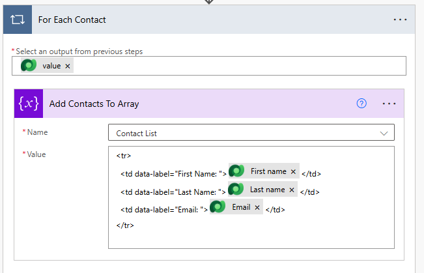Viewport: 424px width, 273px height.
Task: Click the For Each Contact loop icon
Action: coord(16,20)
